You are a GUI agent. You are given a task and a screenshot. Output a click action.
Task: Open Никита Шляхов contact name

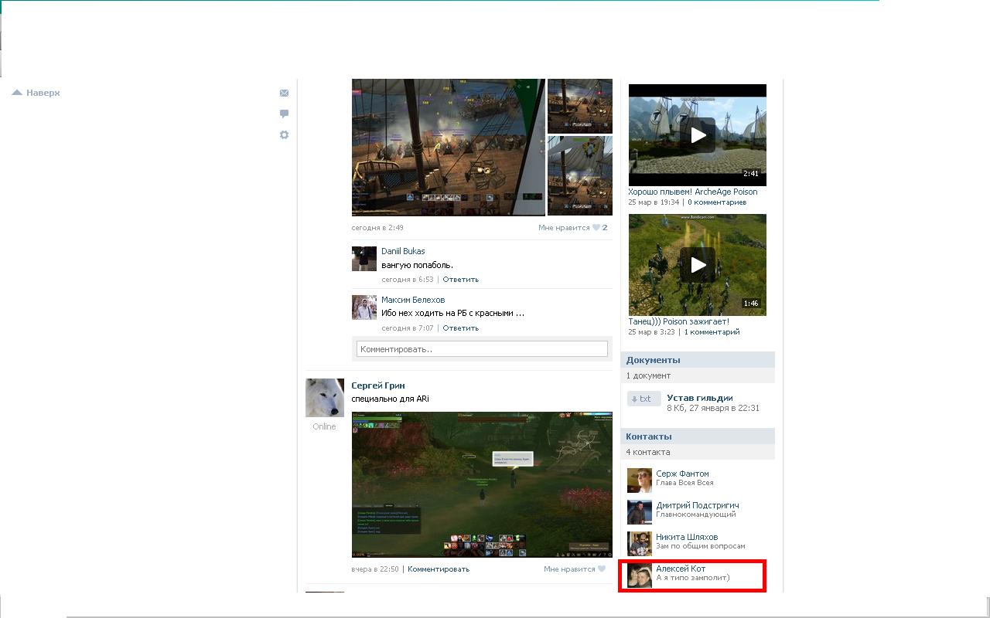(x=687, y=538)
